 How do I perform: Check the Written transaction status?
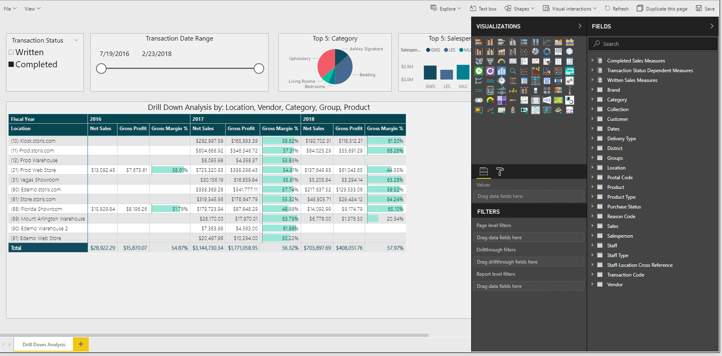pos(11,52)
